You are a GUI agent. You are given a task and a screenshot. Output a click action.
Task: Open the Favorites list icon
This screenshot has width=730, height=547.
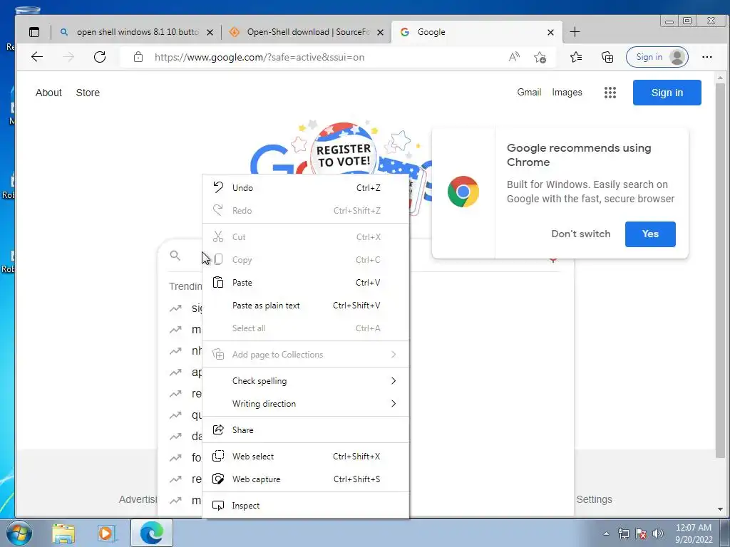point(576,57)
